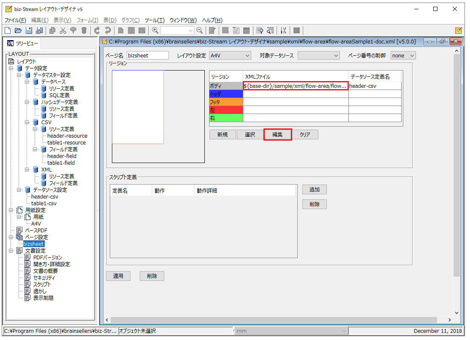Click the text-lines toolbar icon
Viewport: 470px width, 340px height.
pos(236,30)
